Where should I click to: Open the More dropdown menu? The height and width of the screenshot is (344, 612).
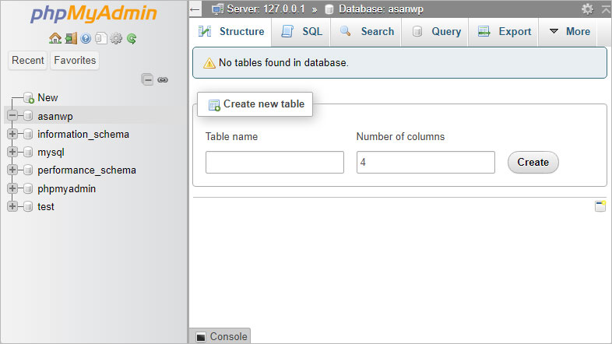click(569, 32)
